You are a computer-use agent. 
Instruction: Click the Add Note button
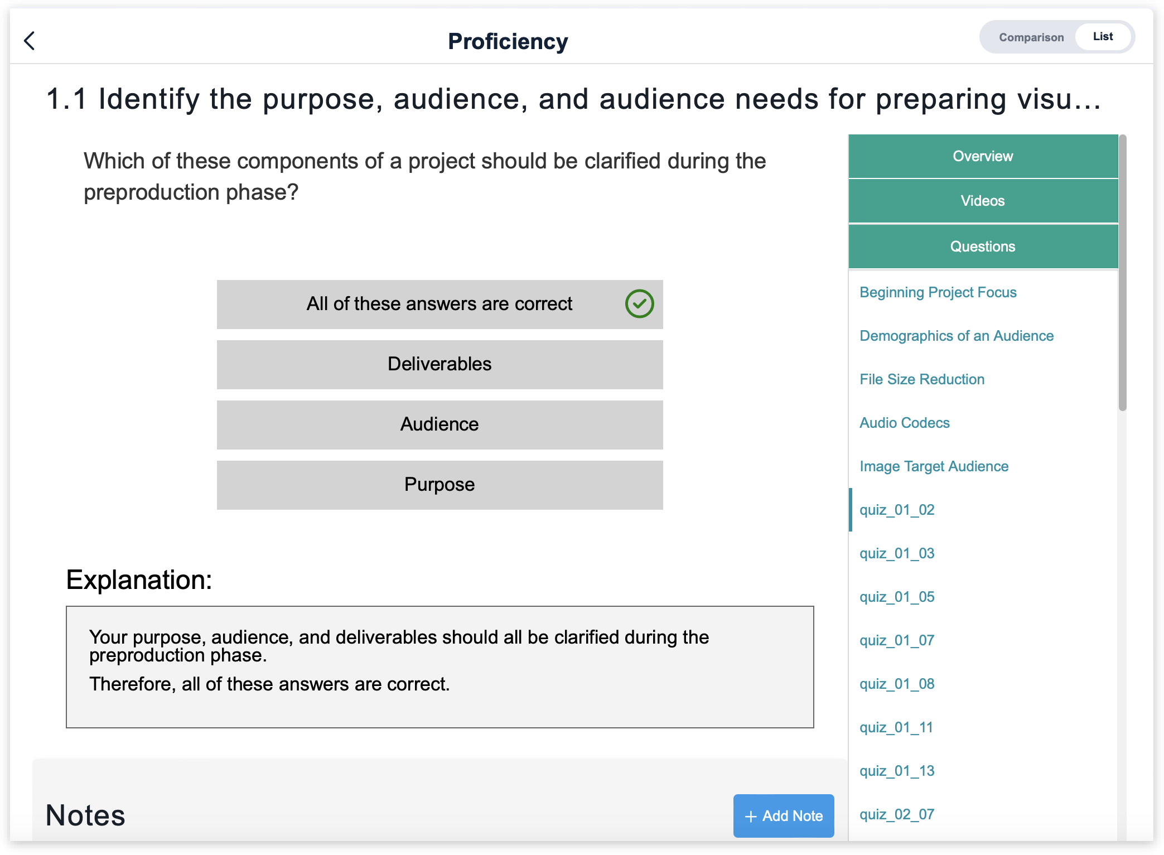tap(783, 816)
